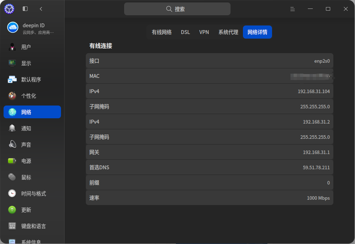Open the 默认程序 default programs icon
The image size is (355, 244).
[x=12, y=79]
